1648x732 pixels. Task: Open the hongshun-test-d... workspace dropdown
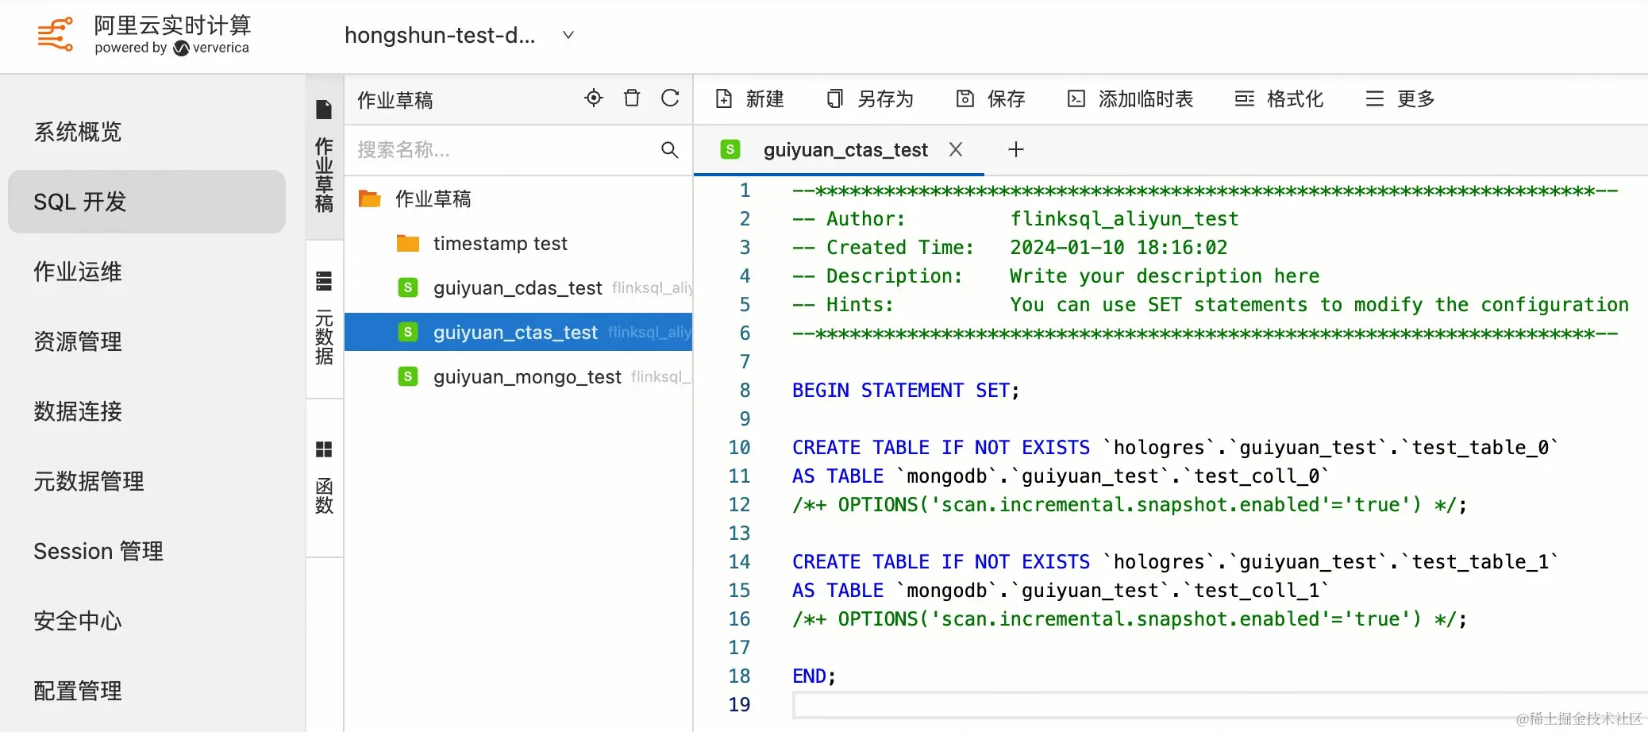click(459, 36)
